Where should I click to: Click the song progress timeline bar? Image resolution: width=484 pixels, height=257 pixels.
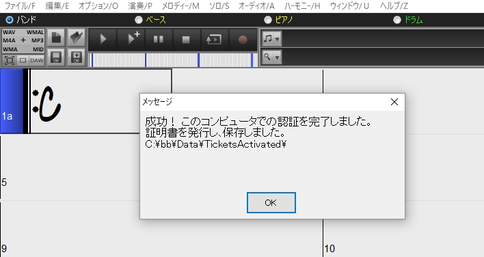pos(173,60)
